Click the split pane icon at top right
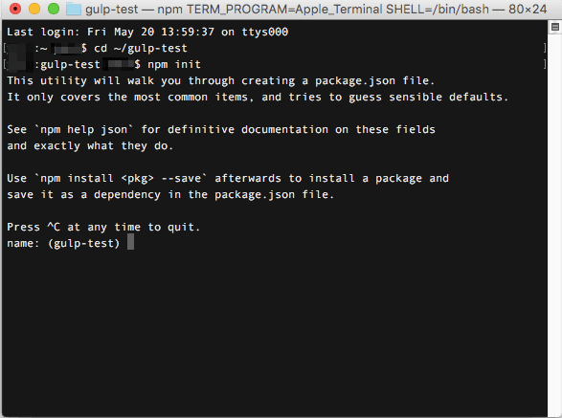The height and width of the screenshot is (418, 562). pyautogui.click(x=555, y=27)
